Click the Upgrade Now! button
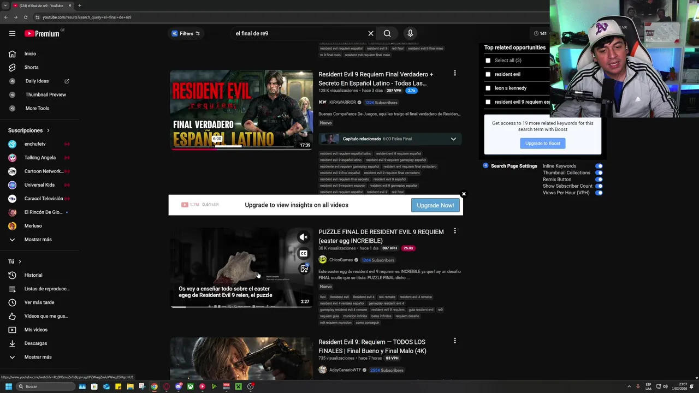This screenshot has height=393, width=699. [x=435, y=205]
